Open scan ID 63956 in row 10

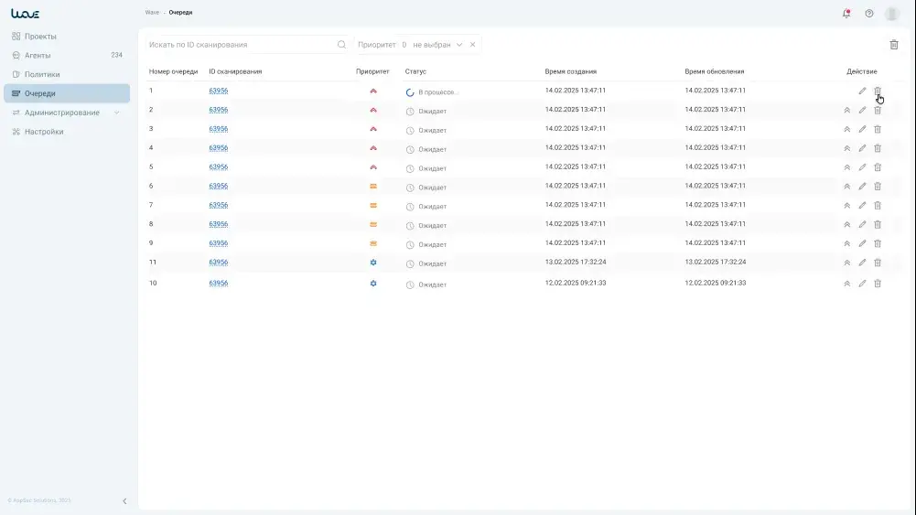tap(219, 284)
